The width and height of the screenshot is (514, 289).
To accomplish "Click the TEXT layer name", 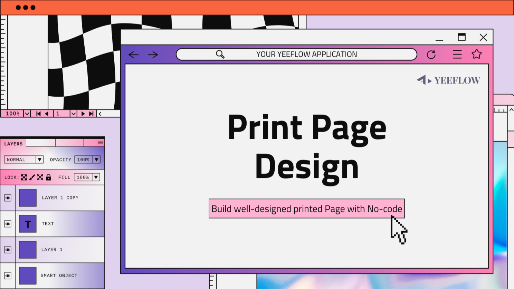I will (48, 224).
